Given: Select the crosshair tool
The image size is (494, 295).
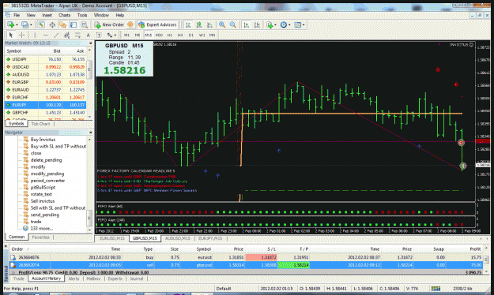Looking at the screenshot, I should click(x=22, y=35).
